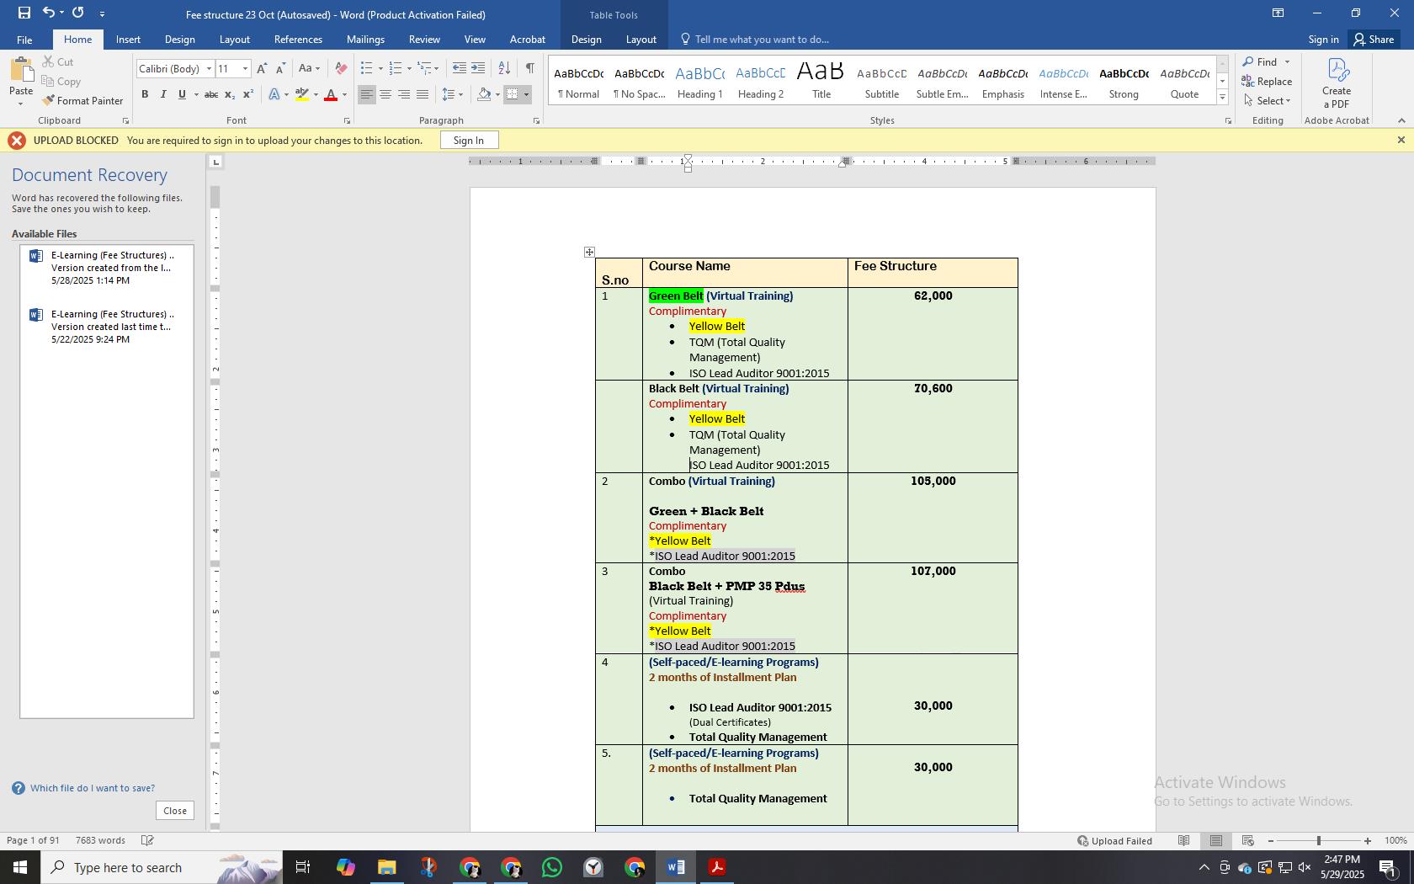This screenshot has height=884, width=1414.
Task: Open the Select dropdown in Editing
Action: coord(1268,101)
